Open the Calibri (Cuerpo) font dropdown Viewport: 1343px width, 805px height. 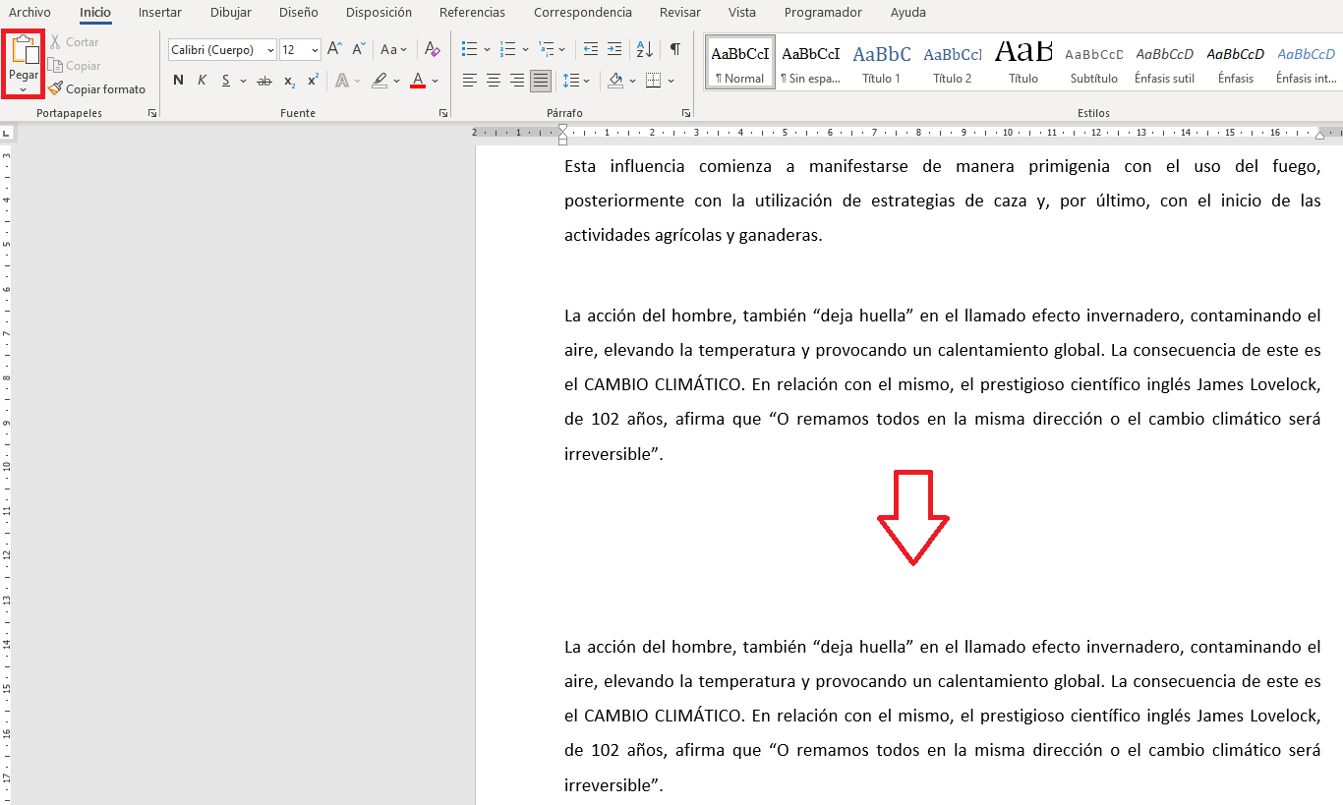pos(271,50)
